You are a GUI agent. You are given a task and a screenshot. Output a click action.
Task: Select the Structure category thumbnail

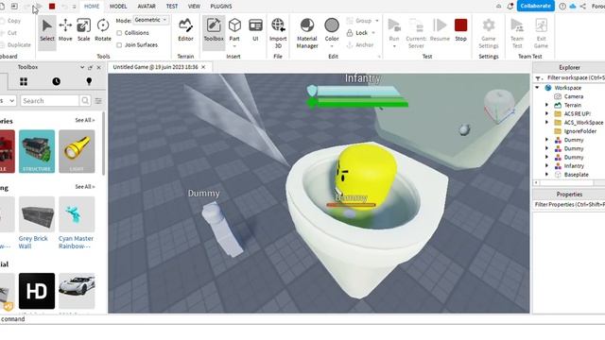point(37,151)
